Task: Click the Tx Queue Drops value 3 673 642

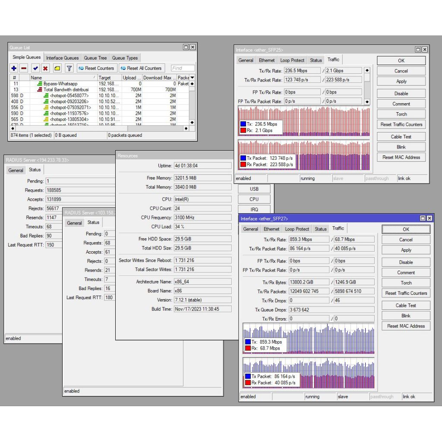Action: (x=331, y=310)
